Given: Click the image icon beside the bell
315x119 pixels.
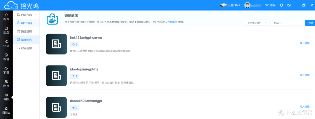Looking at the screenshot, I should [289, 5].
